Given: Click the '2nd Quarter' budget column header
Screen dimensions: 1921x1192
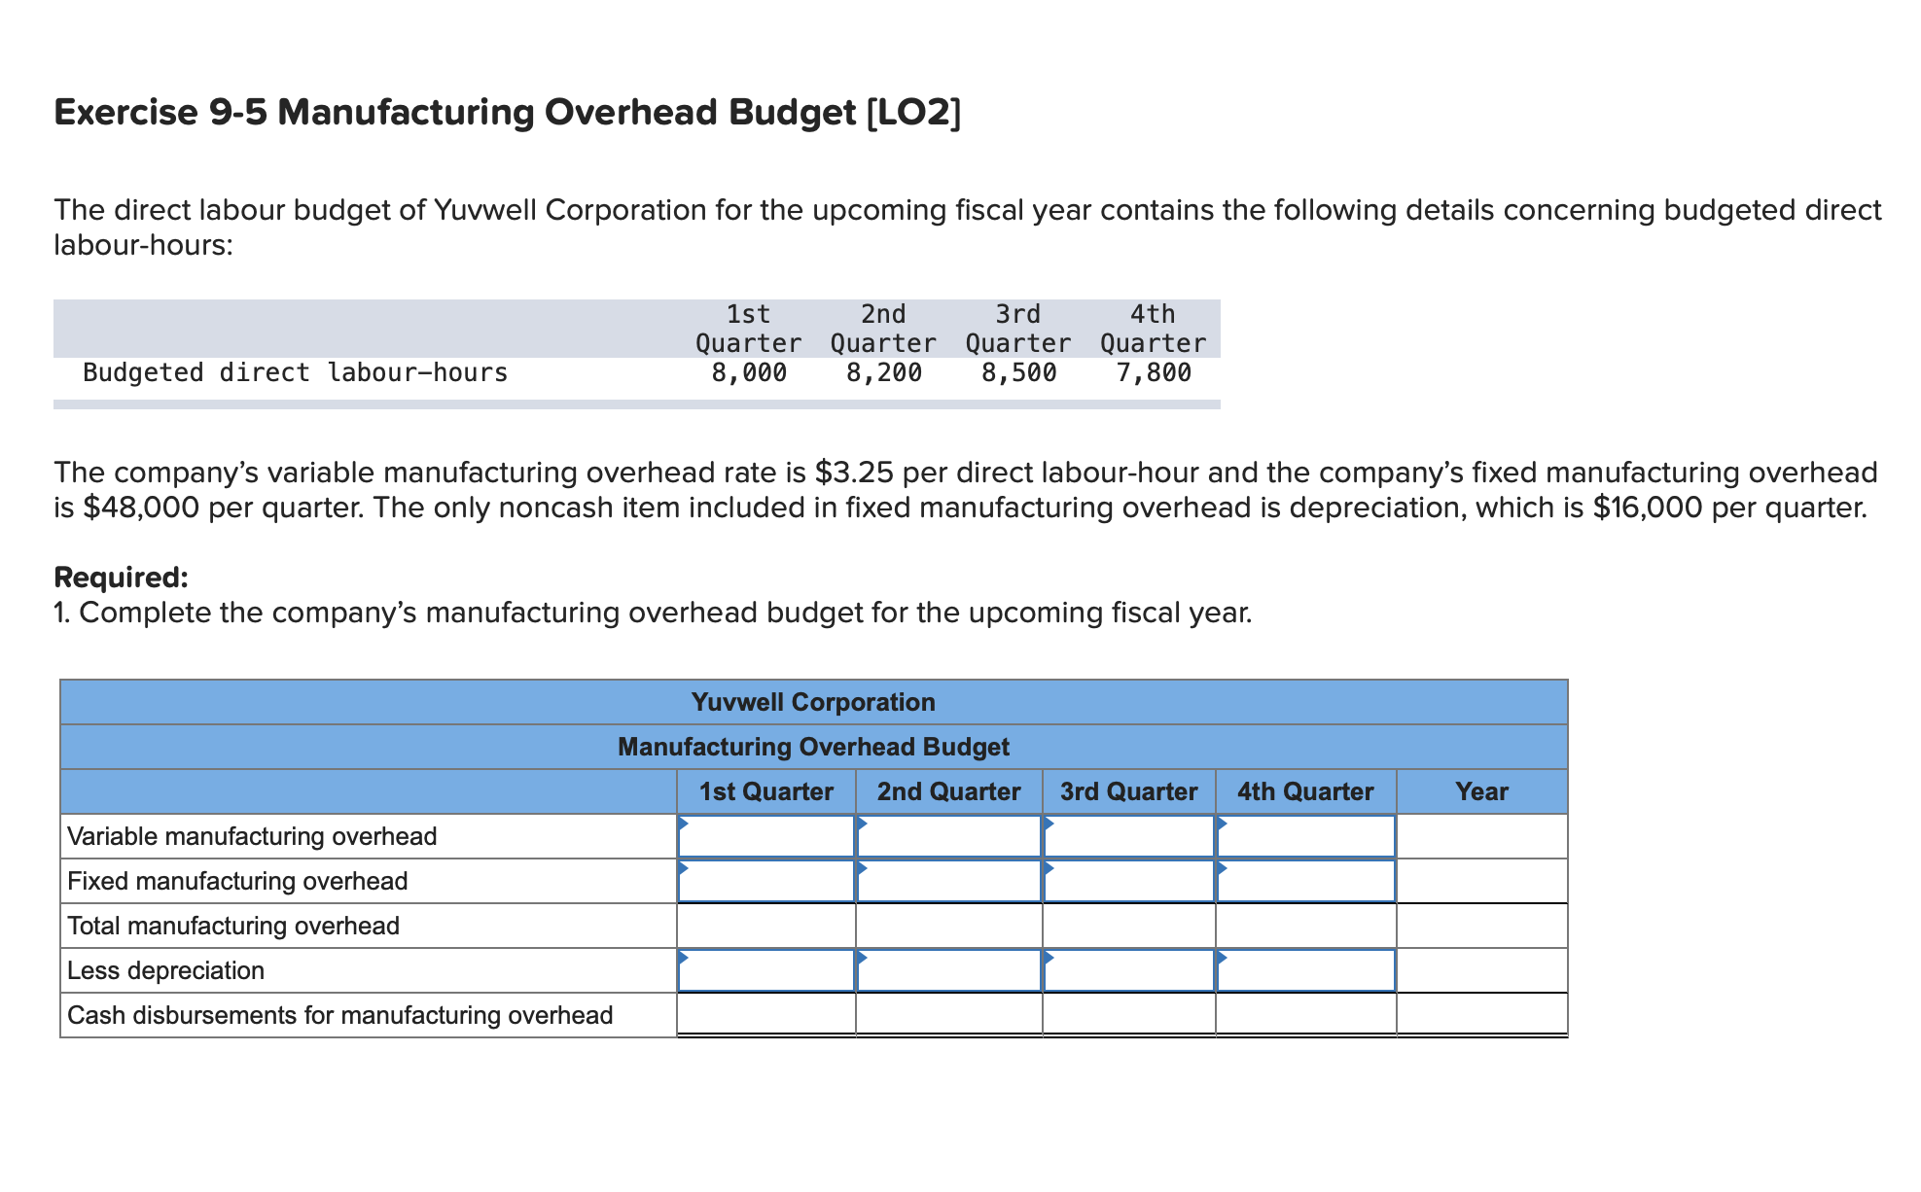Looking at the screenshot, I should (x=949, y=791).
